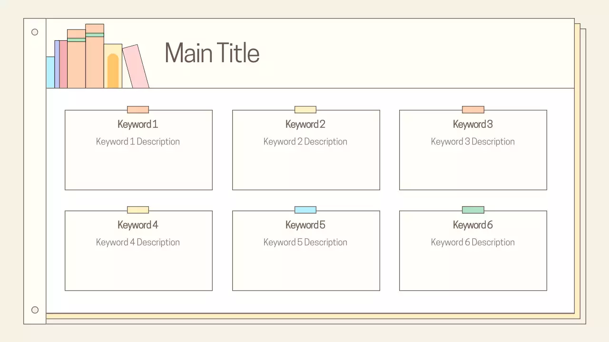Viewport: 609px width, 342px height.
Task: Click the yellow notebook with orange spine
Action: 112,66
